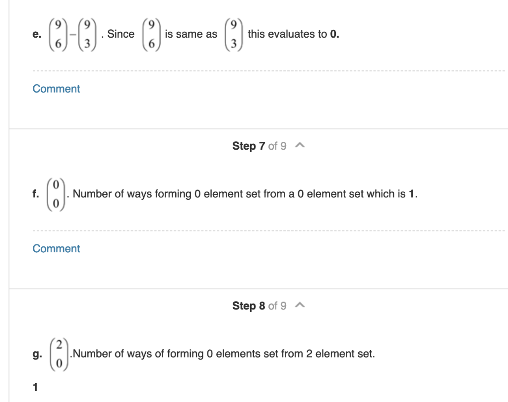Click the bold 1 answer below part g
The width and height of the screenshot is (508, 402).
coord(34,387)
